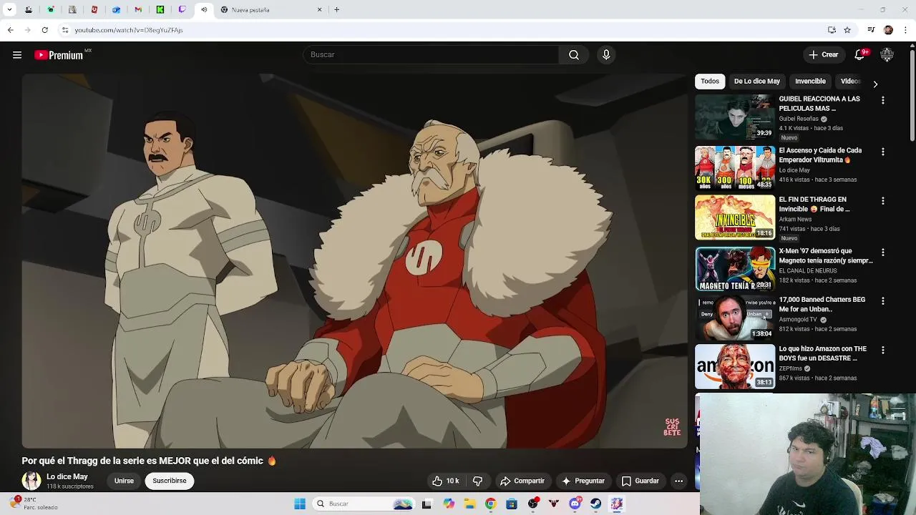
Task: Switch to the Kick pinned tab
Action: (x=160, y=10)
